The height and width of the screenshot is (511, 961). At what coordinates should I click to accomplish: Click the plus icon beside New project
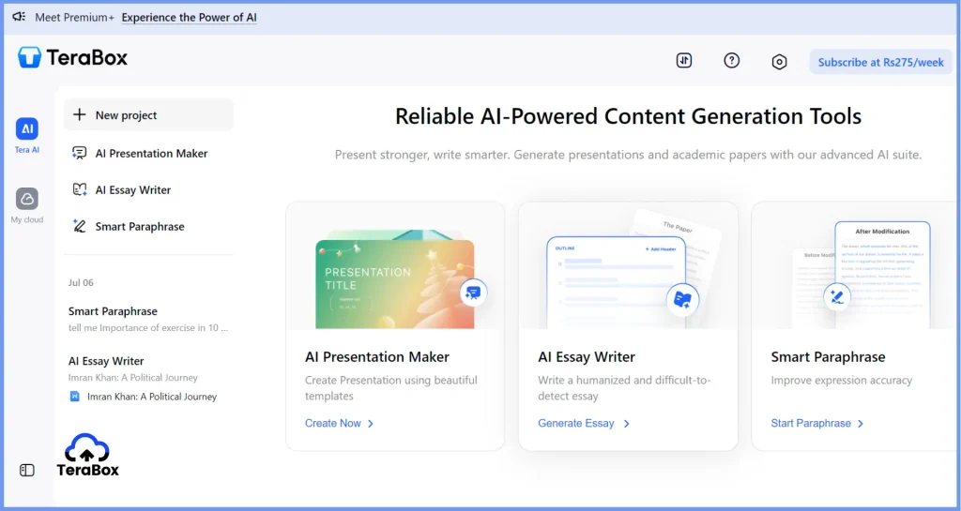(x=80, y=114)
